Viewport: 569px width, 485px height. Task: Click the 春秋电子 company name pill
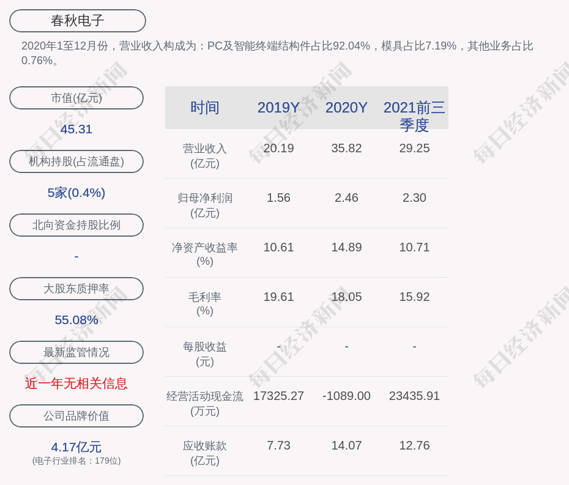click(x=78, y=21)
